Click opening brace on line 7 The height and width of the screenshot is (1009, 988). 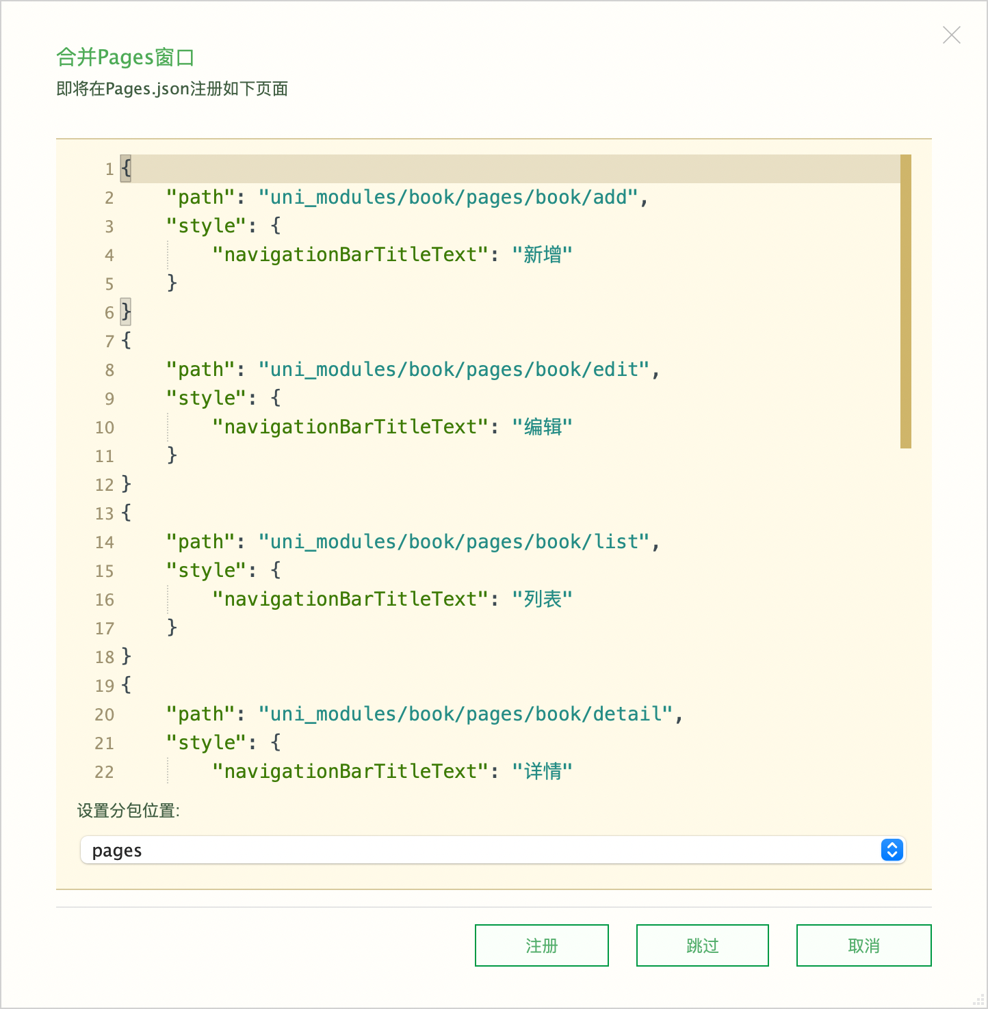point(126,340)
